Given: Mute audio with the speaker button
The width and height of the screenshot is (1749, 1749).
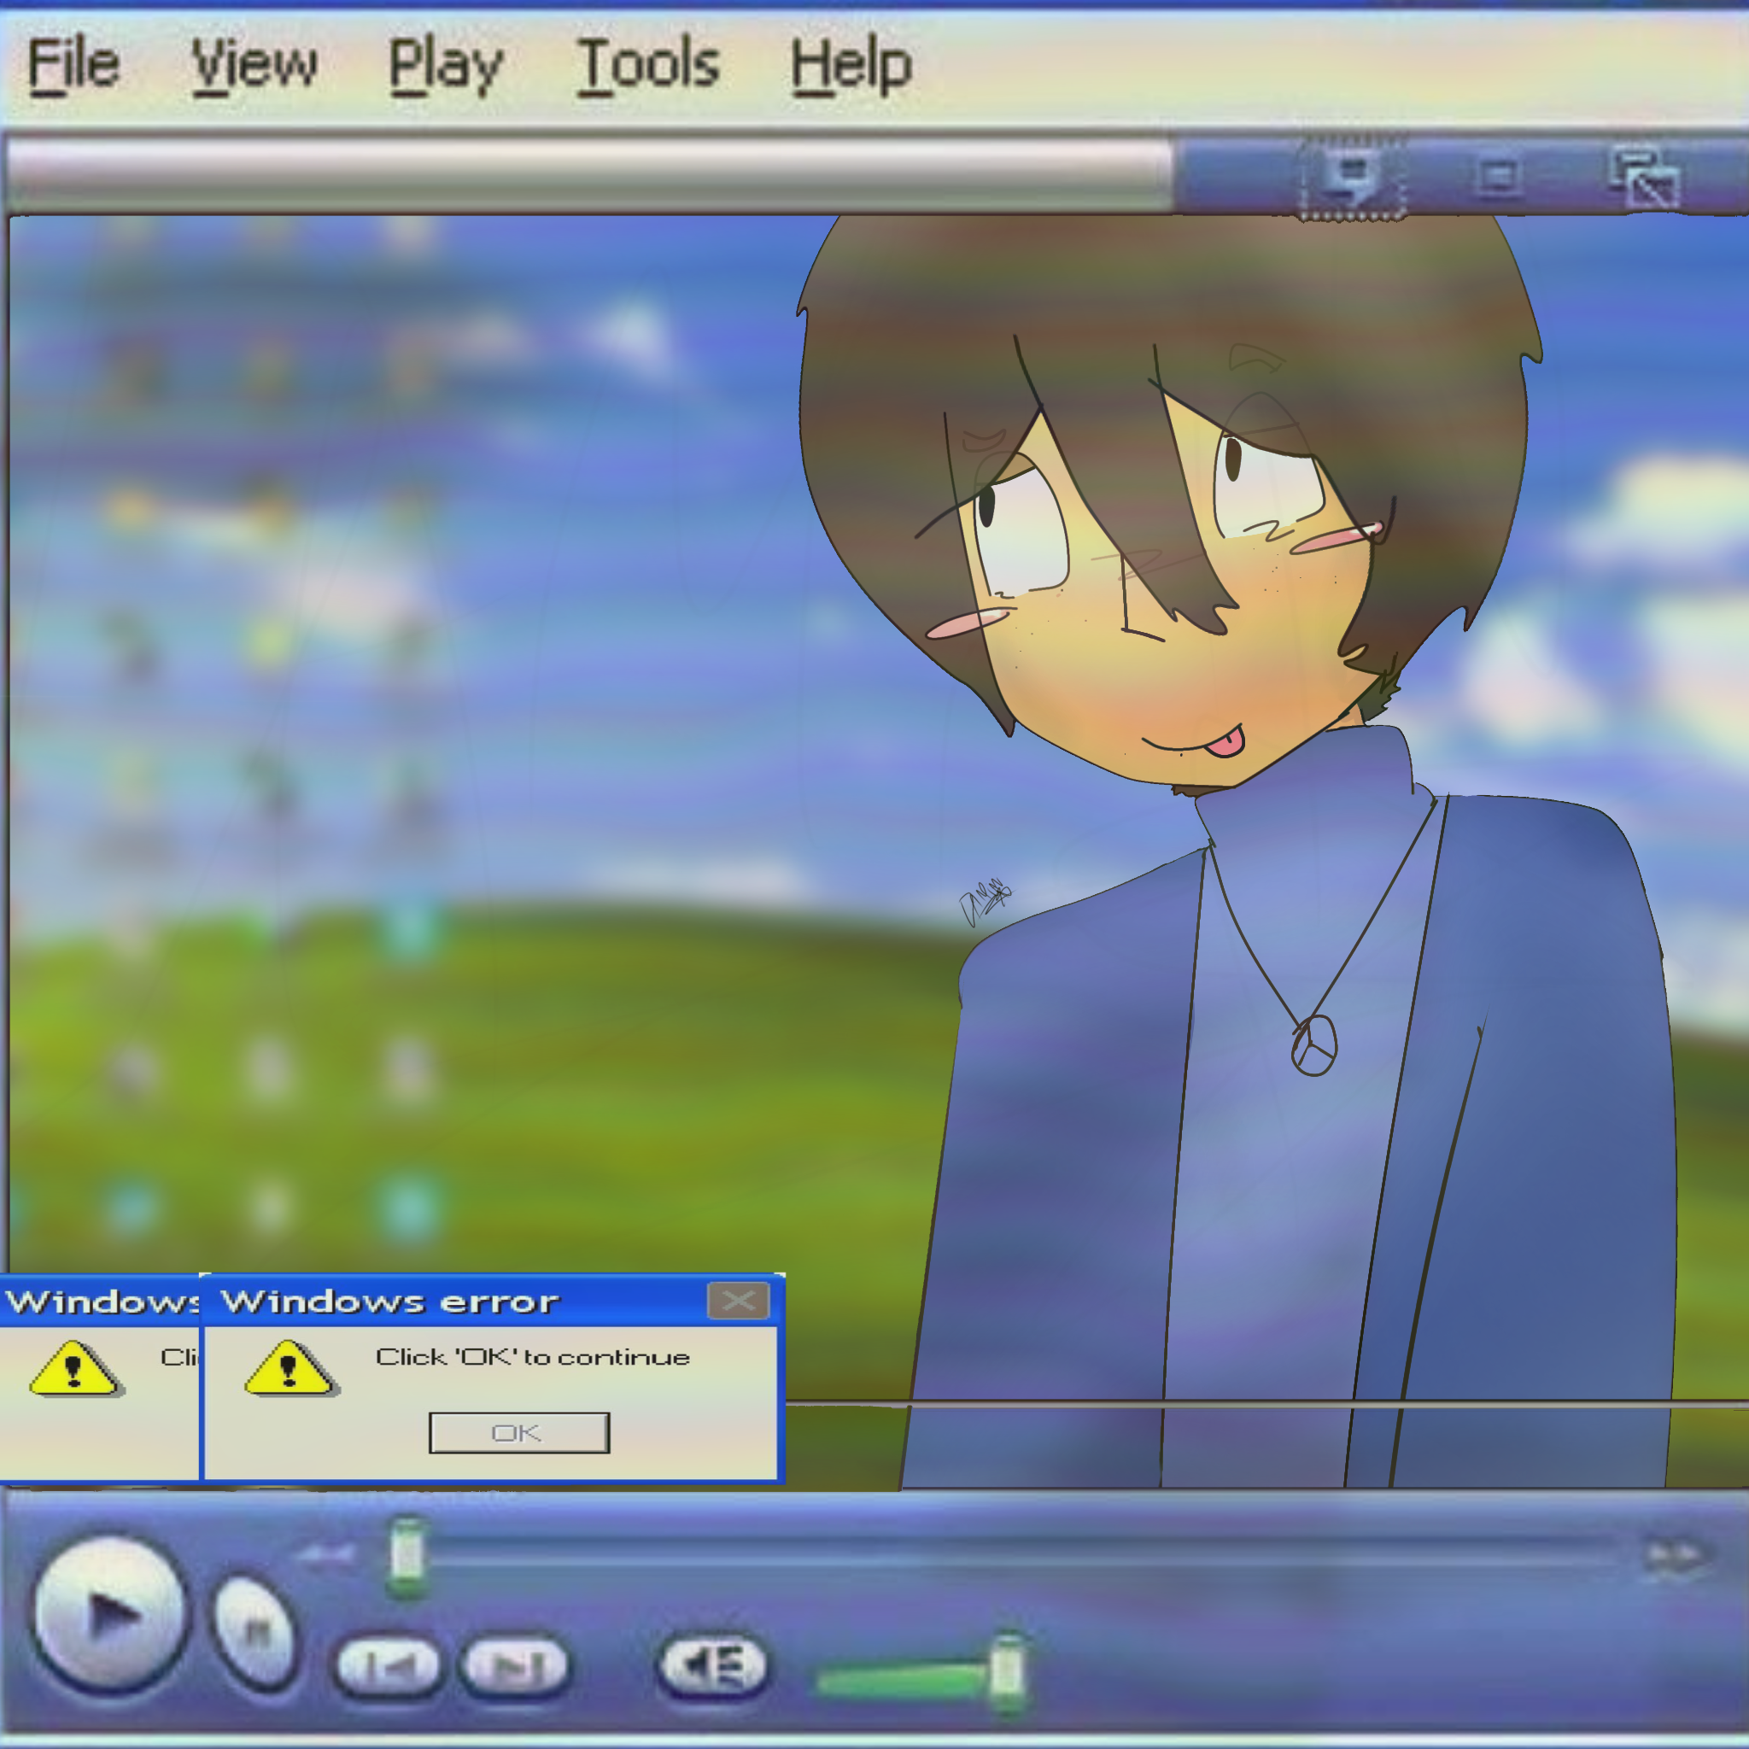Looking at the screenshot, I should [712, 1664].
